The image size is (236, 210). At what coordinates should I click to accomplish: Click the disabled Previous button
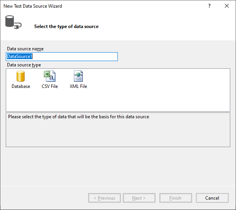pyautogui.click(x=104, y=198)
